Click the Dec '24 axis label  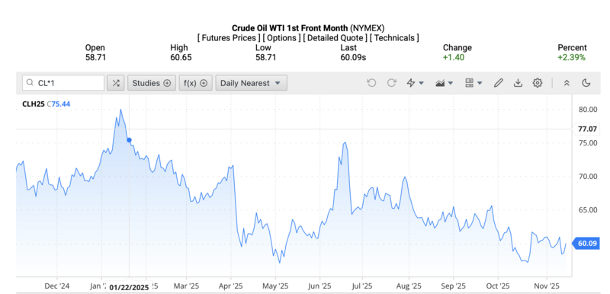(56, 286)
